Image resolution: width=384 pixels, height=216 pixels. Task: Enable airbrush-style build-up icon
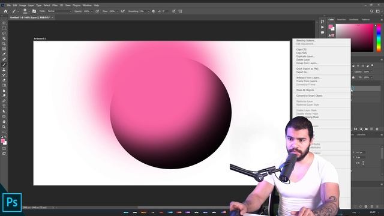coord(123,11)
